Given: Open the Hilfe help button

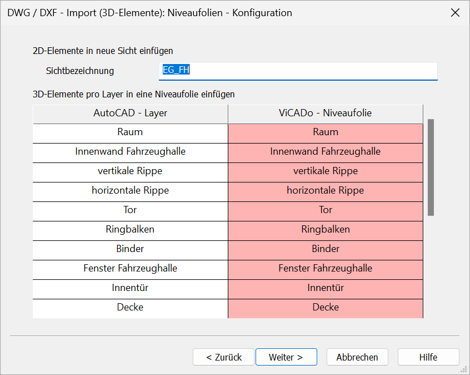Looking at the screenshot, I should coord(428,357).
